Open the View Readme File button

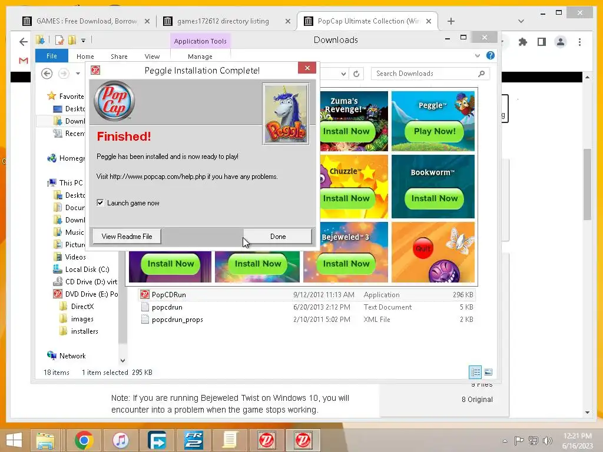tap(127, 237)
